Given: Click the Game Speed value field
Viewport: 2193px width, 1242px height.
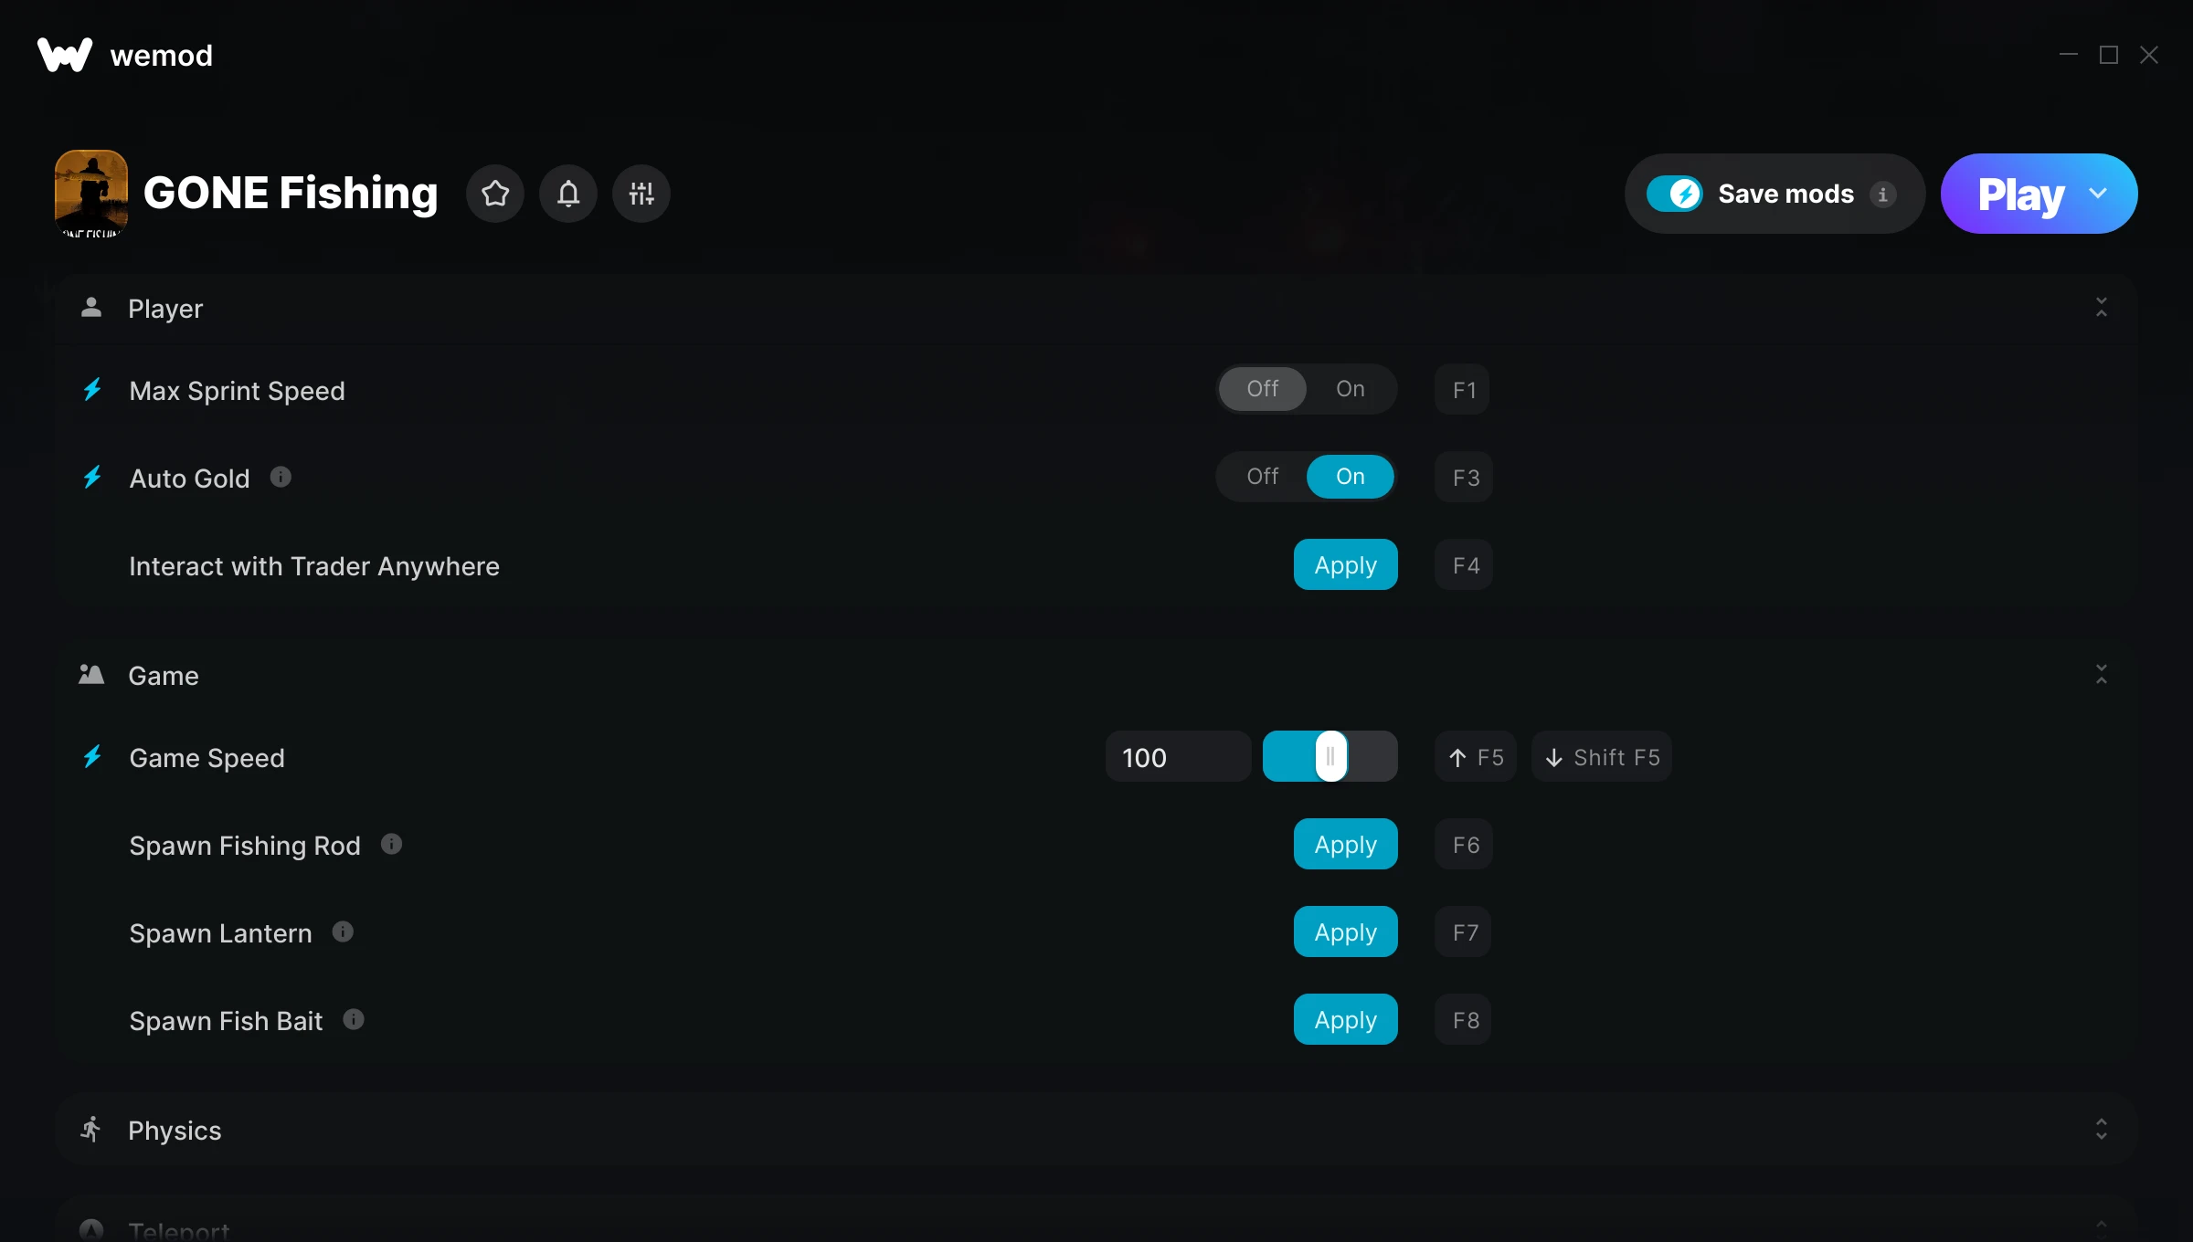Looking at the screenshot, I should click(x=1179, y=756).
